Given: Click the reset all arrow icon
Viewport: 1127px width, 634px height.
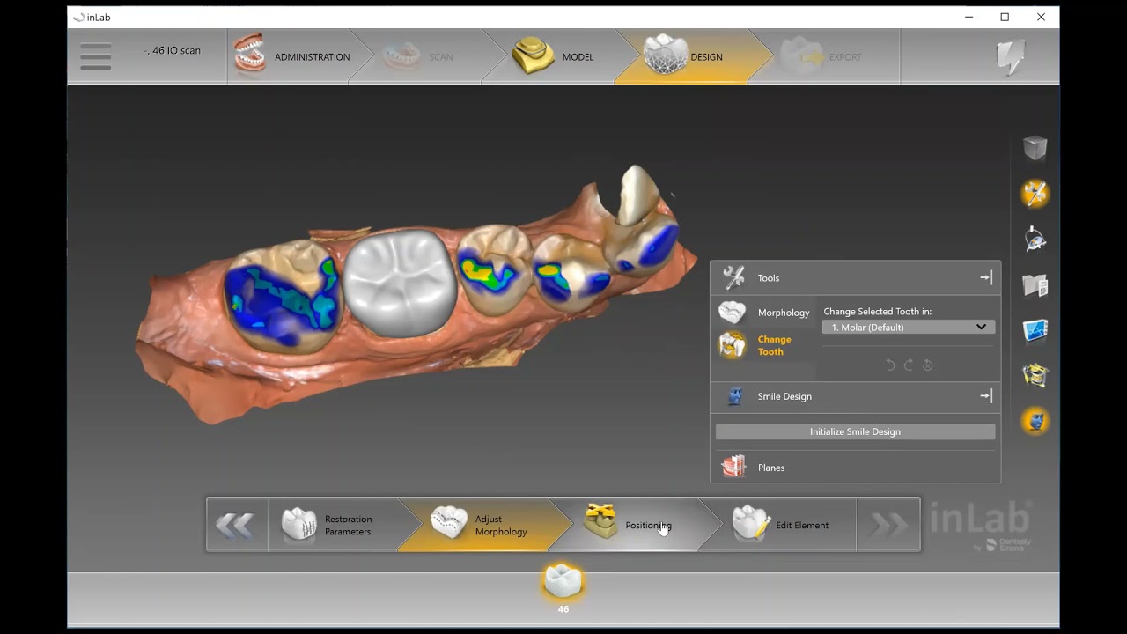Looking at the screenshot, I should pyautogui.click(x=928, y=365).
